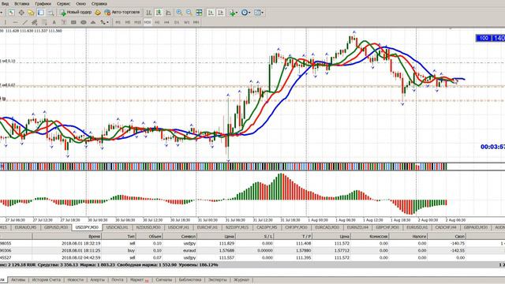
Task: Toggle the Авто-торговля button
Action: pos(122,13)
